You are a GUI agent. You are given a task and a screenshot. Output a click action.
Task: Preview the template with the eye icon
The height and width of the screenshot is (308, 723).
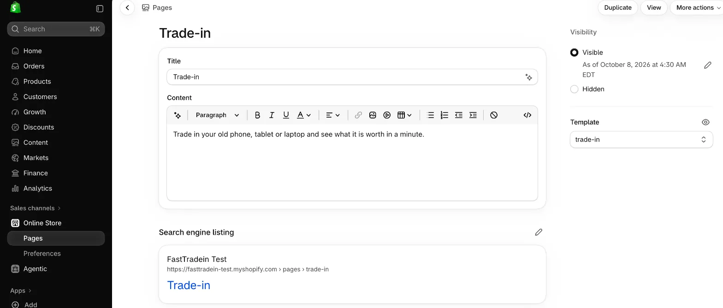click(705, 122)
